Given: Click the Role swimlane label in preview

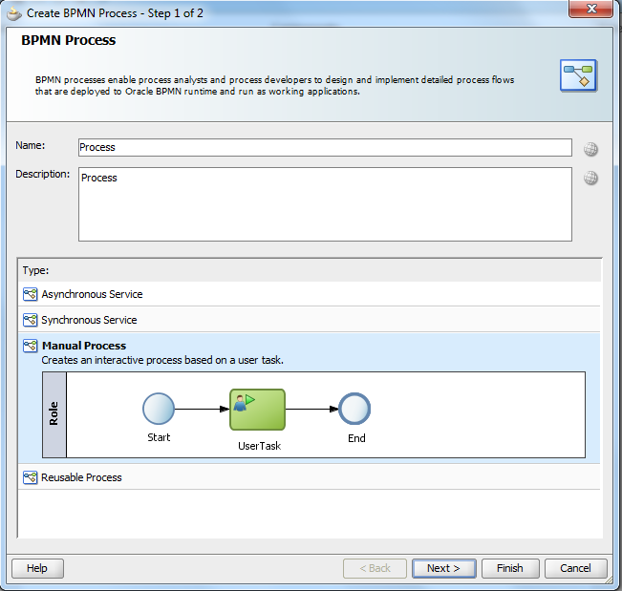Looking at the screenshot, I should pyautogui.click(x=54, y=414).
